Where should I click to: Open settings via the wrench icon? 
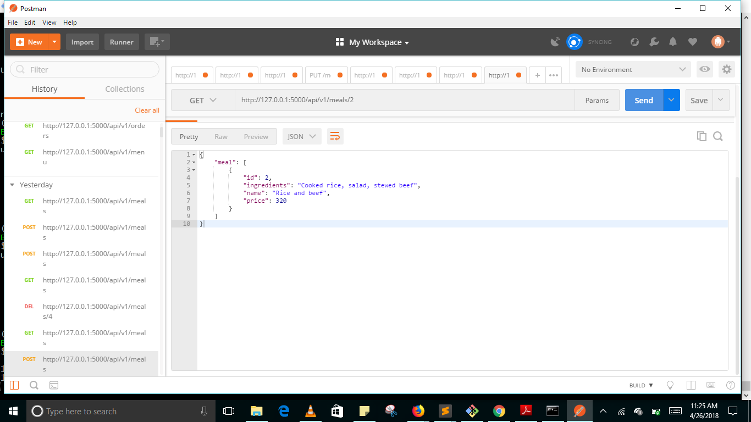click(654, 42)
